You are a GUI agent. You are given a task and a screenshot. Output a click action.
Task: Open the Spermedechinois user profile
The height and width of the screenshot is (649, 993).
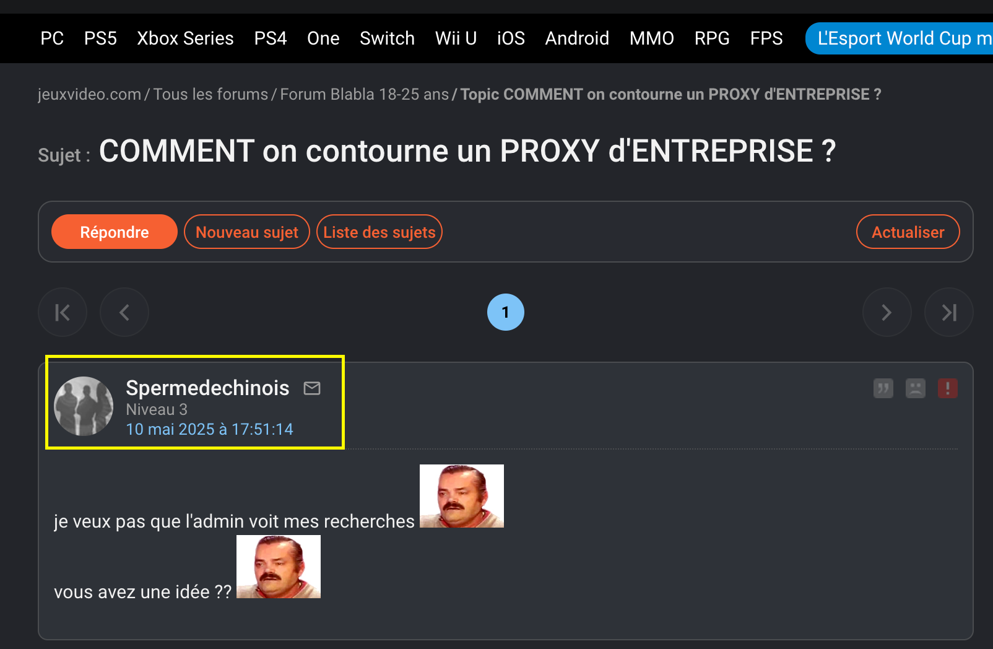[207, 388]
